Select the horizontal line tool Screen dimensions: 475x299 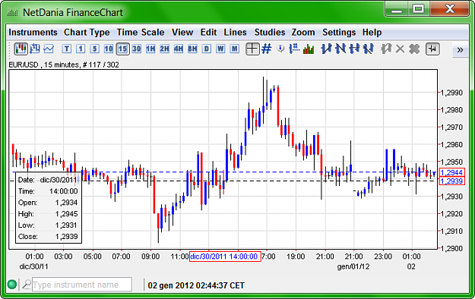(354, 49)
